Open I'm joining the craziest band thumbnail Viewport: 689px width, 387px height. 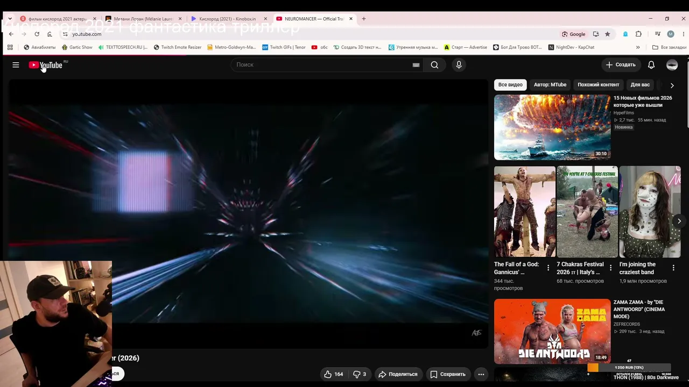coord(650,212)
